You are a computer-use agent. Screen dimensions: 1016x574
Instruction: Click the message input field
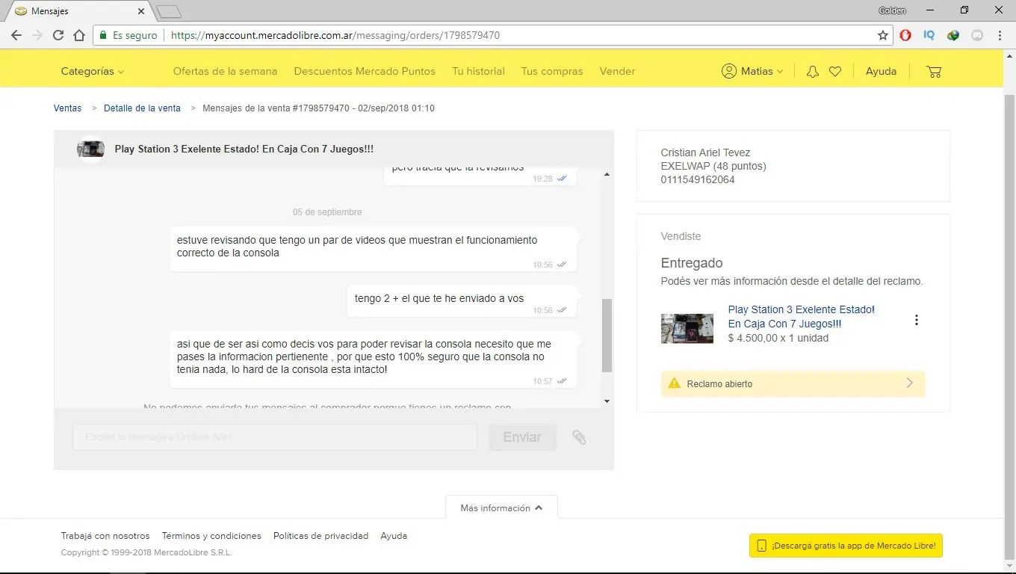coord(274,437)
